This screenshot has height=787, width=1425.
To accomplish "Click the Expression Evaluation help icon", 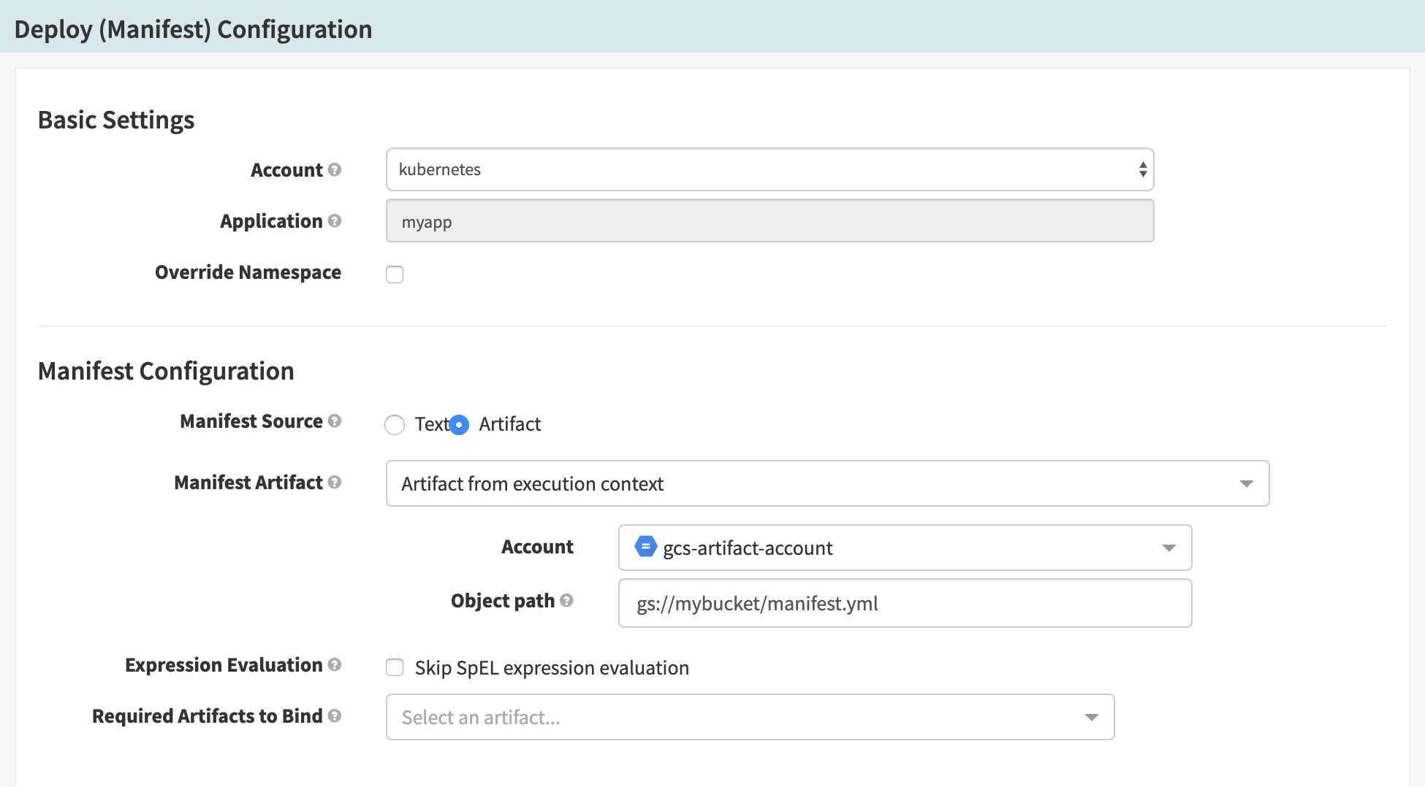I will (335, 664).
